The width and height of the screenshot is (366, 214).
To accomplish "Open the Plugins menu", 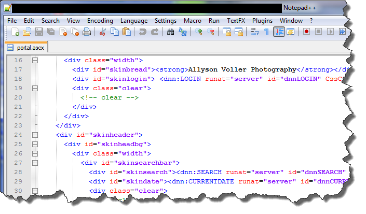I will coord(262,20).
